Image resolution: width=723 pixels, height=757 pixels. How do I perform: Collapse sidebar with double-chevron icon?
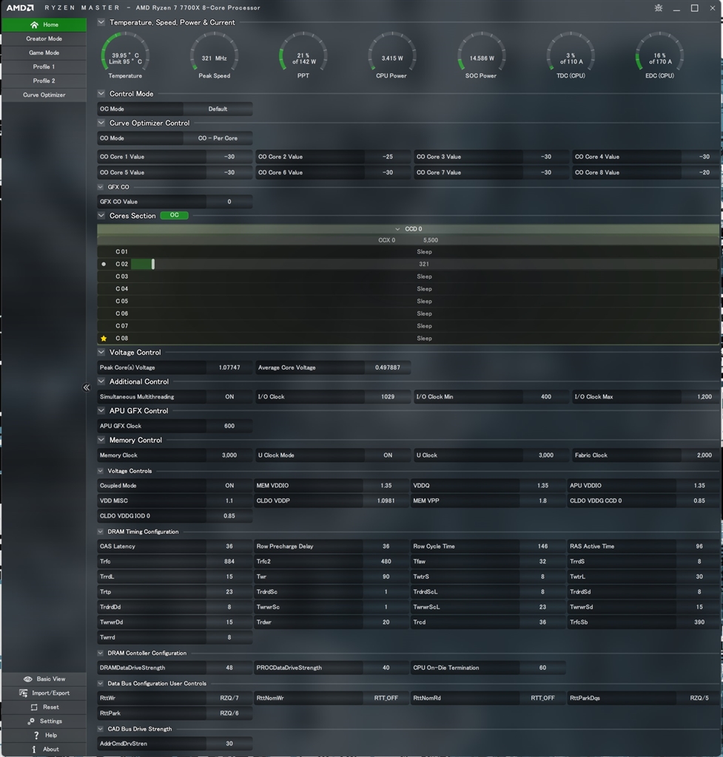pyautogui.click(x=86, y=387)
